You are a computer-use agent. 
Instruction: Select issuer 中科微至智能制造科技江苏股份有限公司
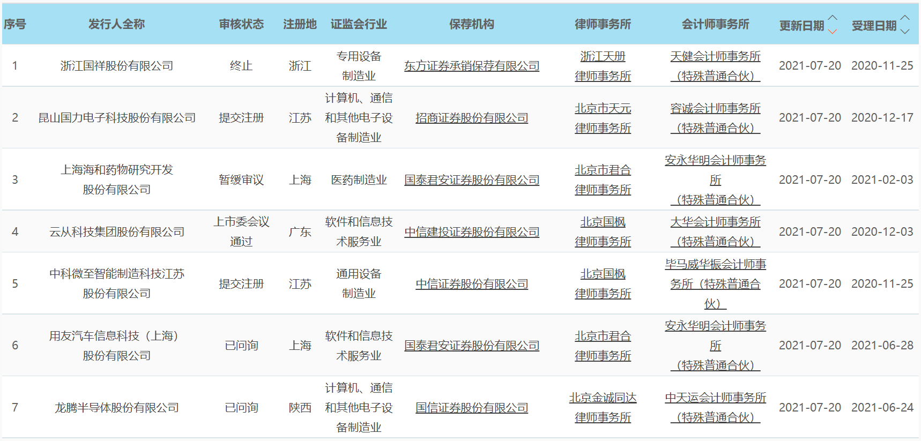pos(117,284)
